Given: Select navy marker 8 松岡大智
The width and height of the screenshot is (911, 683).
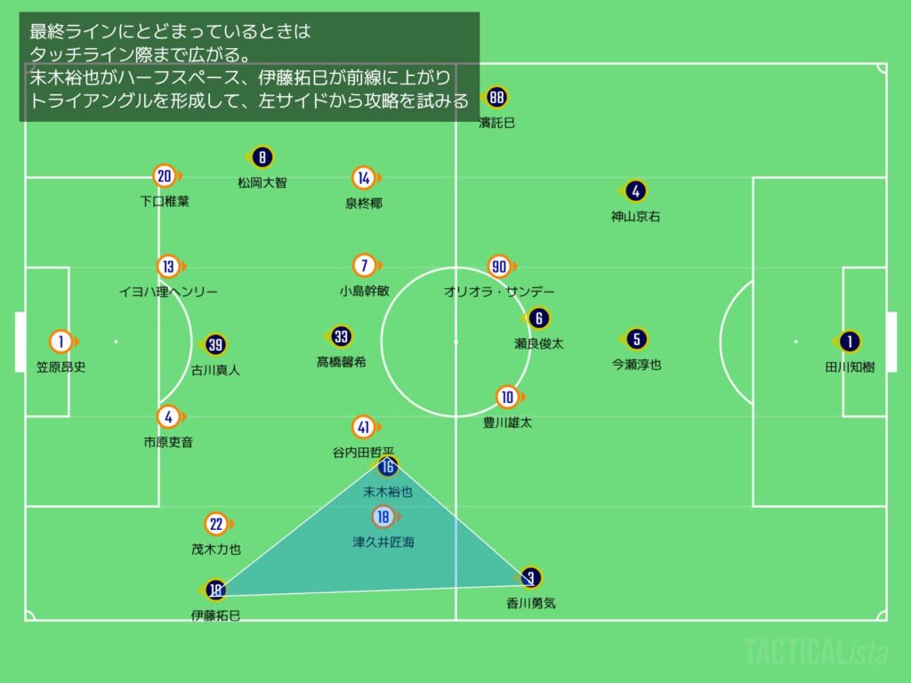Looking at the screenshot, I should tap(261, 158).
